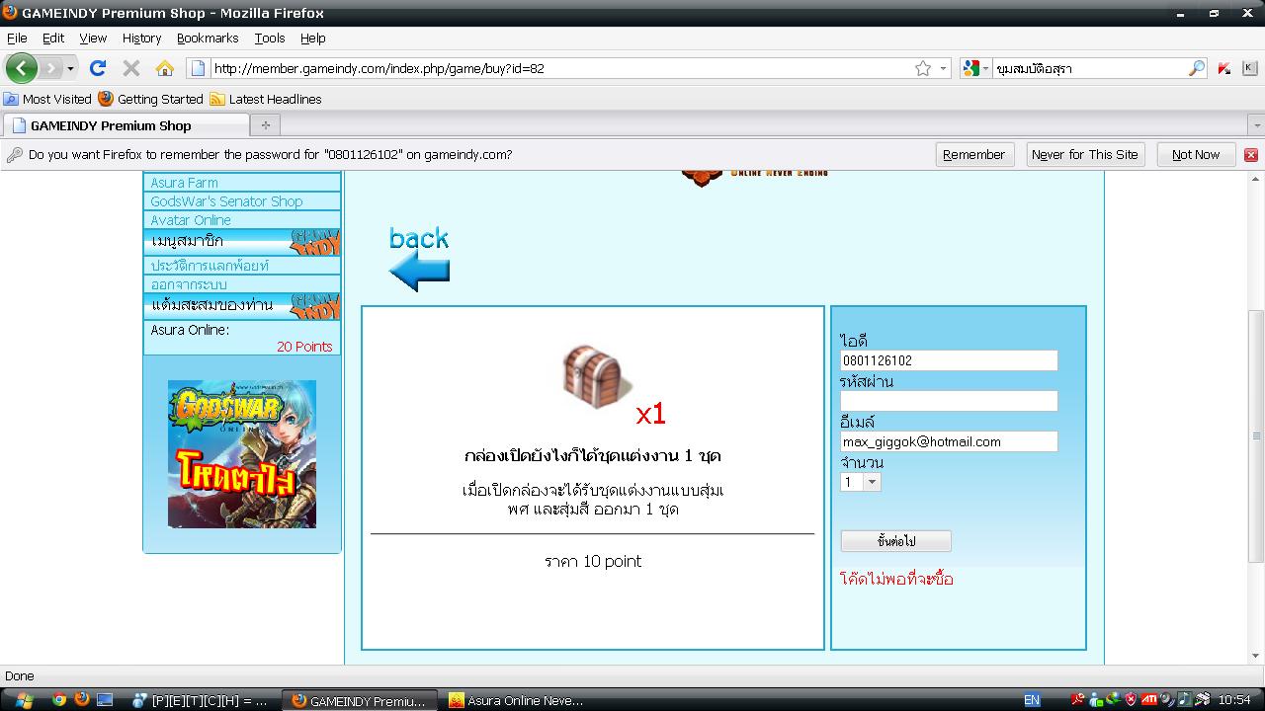The height and width of the screenshot is (711, 1265).
Task: Click the treasure chest item image
Action: [x=597, y=375]
